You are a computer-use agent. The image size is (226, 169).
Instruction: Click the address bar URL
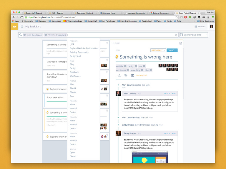point(51,17)
